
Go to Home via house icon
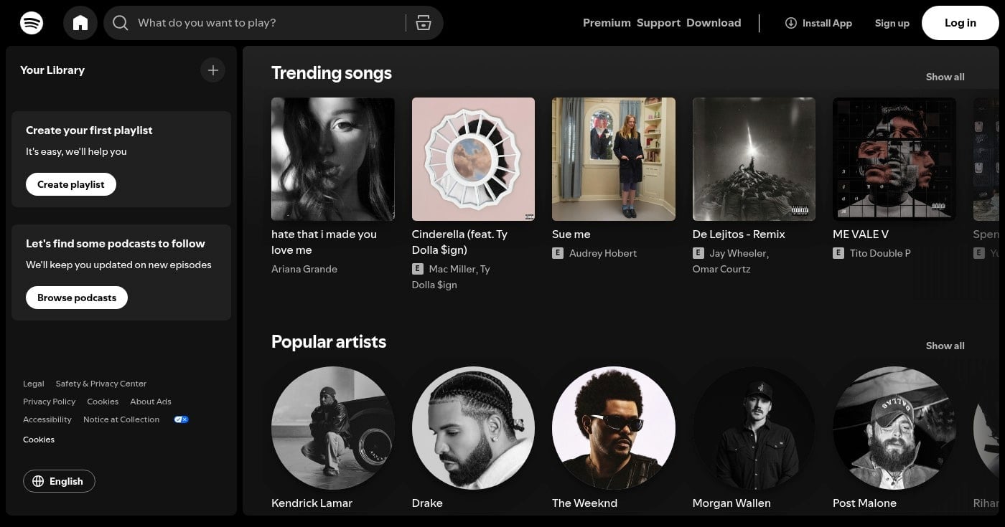[x=80, y=23]
